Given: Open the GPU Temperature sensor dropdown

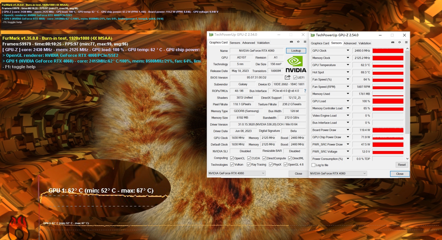Looking at the screenshot, I should pyautogui.click(x=348, y=65).
